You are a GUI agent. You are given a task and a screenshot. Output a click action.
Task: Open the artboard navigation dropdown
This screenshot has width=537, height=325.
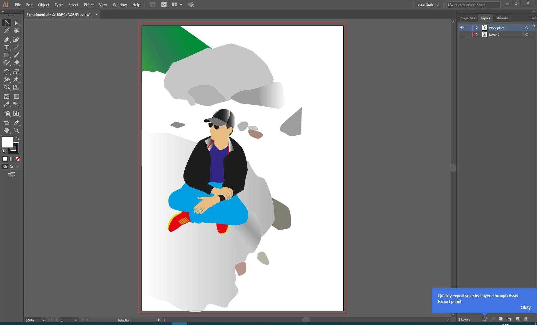pos(75,320)
